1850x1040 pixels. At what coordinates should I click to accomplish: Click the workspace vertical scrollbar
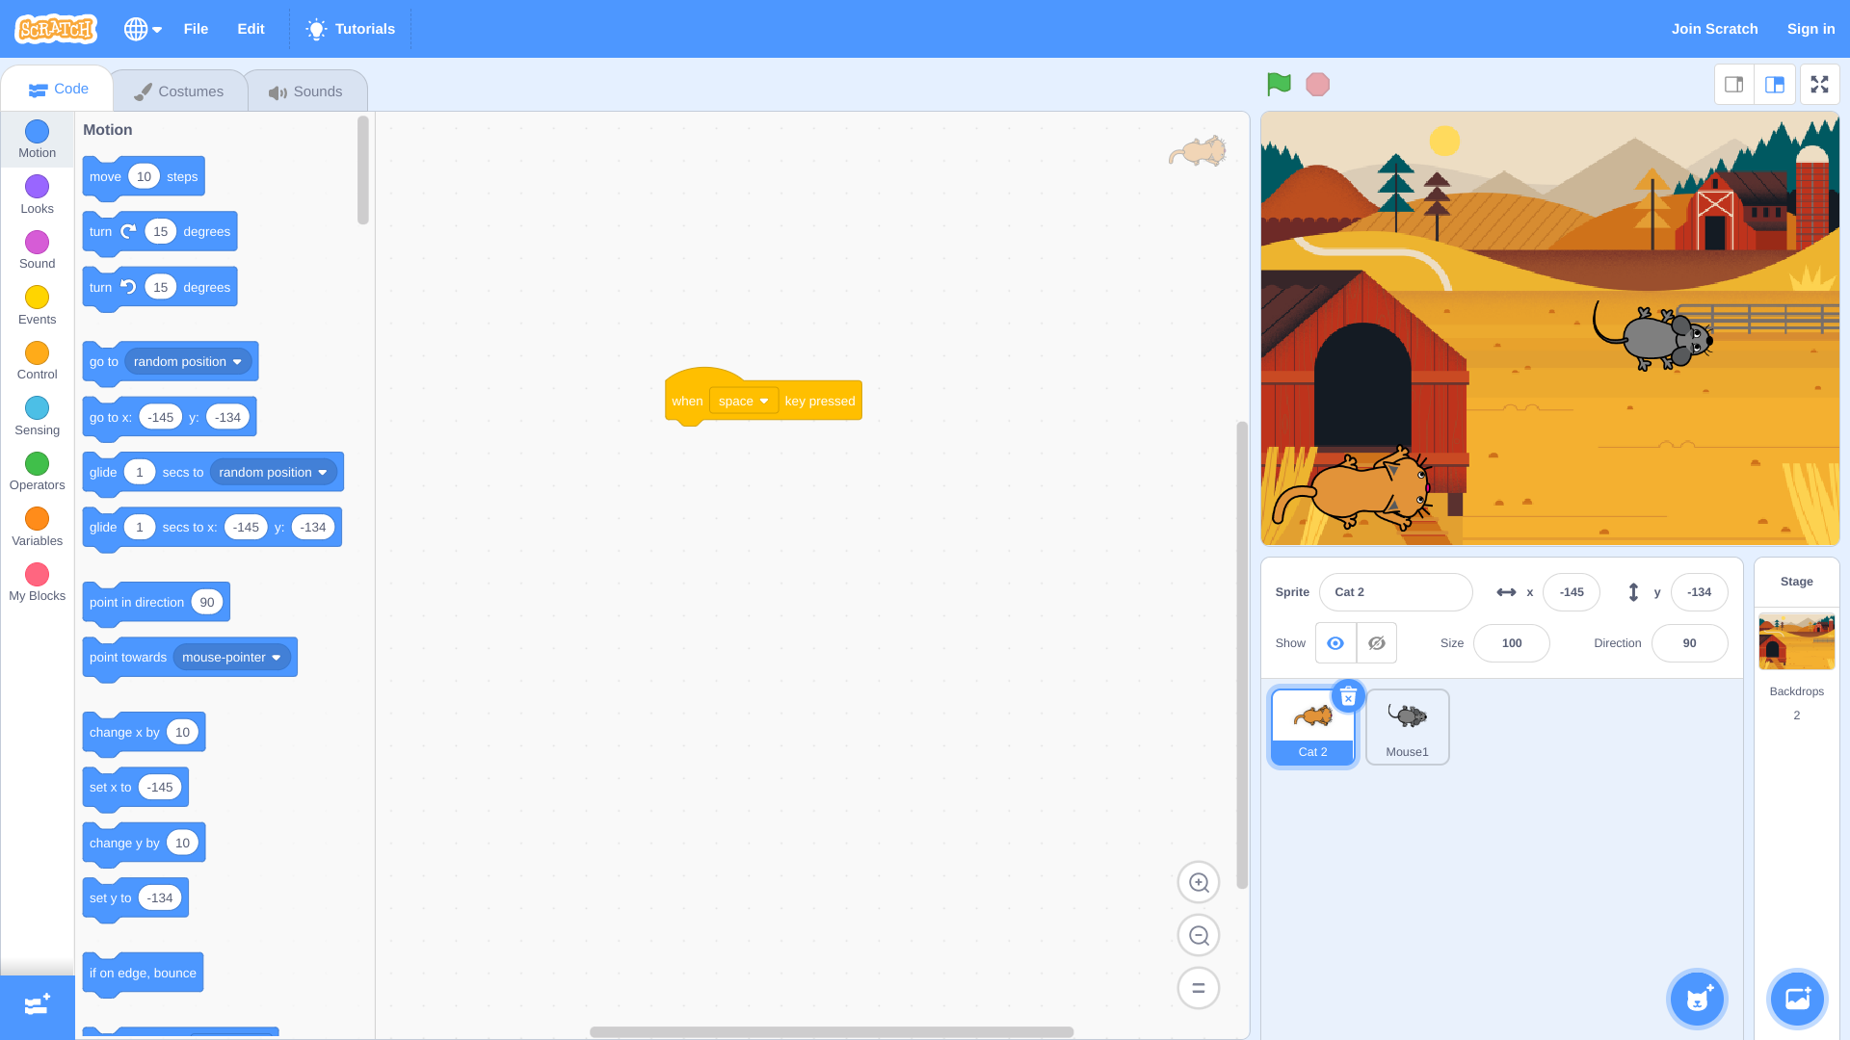pos(1242,655)
